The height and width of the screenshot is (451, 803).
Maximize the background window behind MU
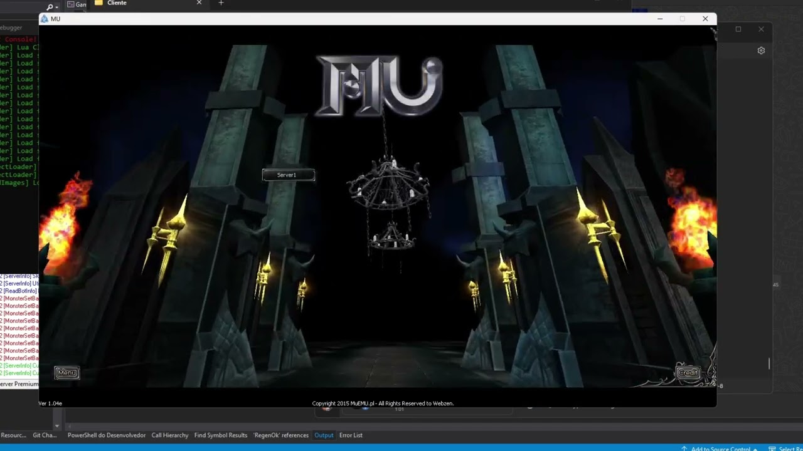coord(738,29)
